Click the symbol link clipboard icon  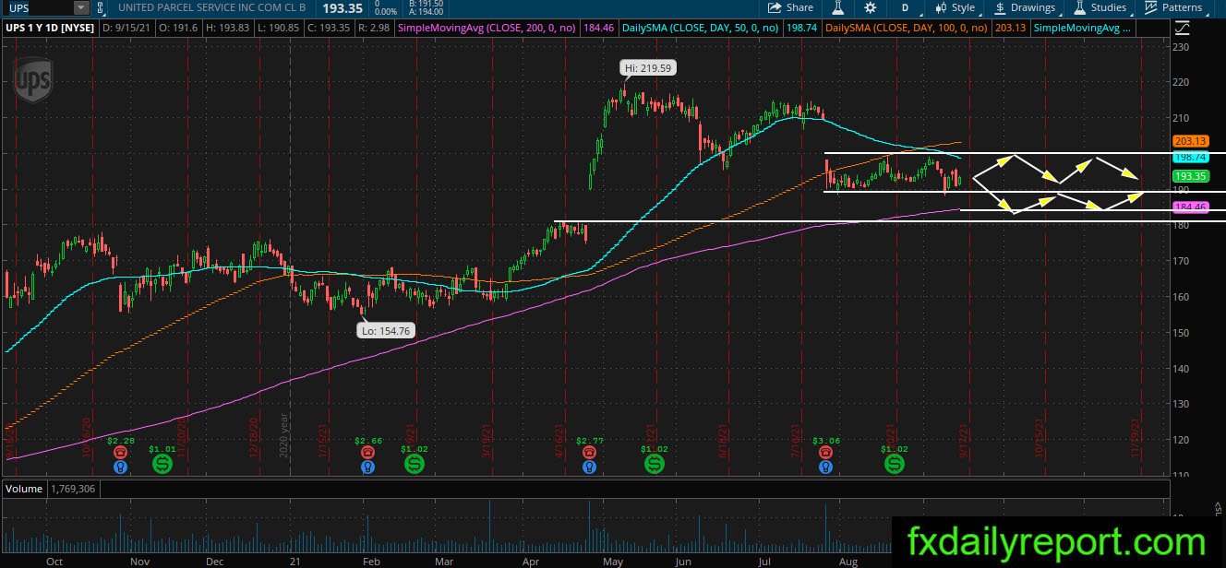[x=101, y=7]
